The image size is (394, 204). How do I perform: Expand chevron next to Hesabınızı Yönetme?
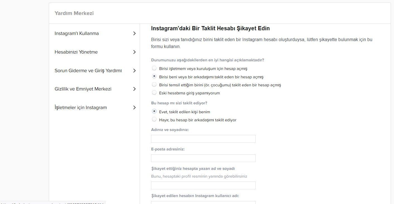click(134, 52)
